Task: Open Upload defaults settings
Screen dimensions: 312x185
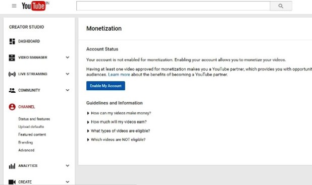Action: point(31,127)
